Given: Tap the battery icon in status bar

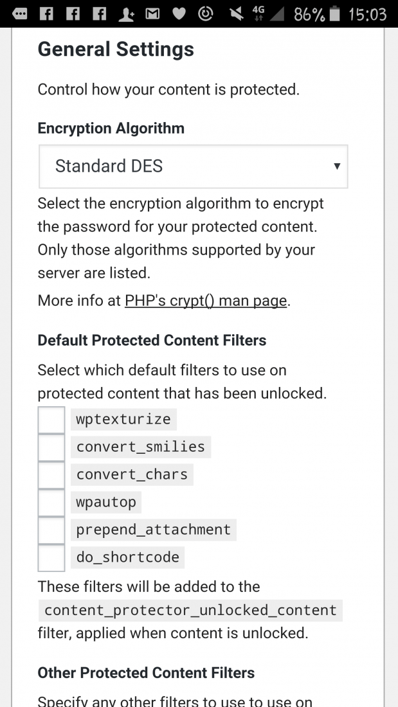Looking at the screenshot, I should click(x=334, y=14).
